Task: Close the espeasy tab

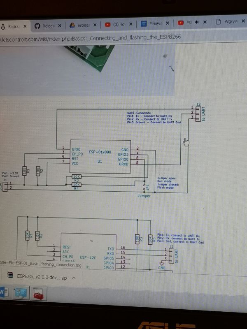Action: coord(95,25)
